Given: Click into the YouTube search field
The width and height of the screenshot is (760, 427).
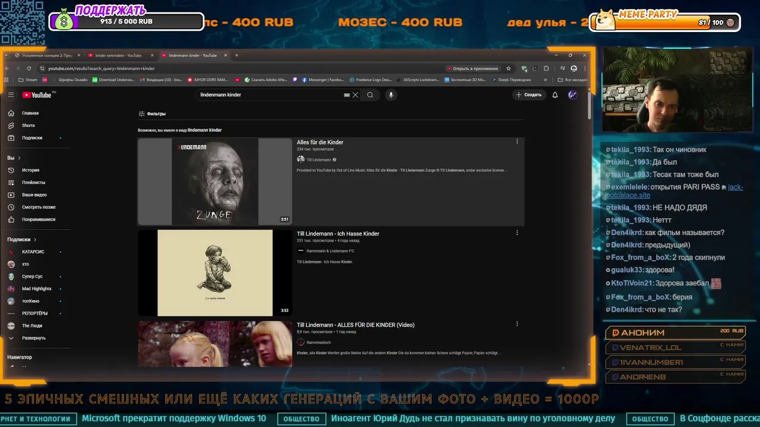Looking at the screenshot, I should pyautogui.click(x=270, y=95).
